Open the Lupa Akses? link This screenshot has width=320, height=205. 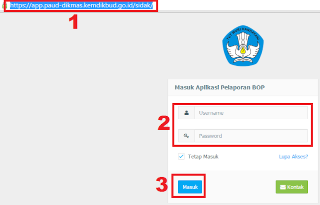[x=293, y=157]
